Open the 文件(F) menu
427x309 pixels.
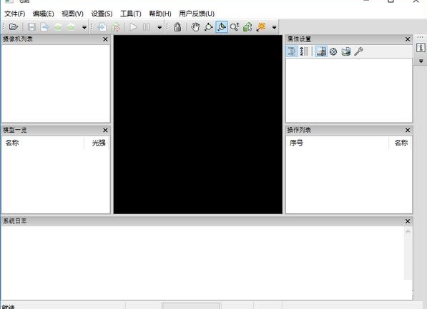[x=15, y=14]
